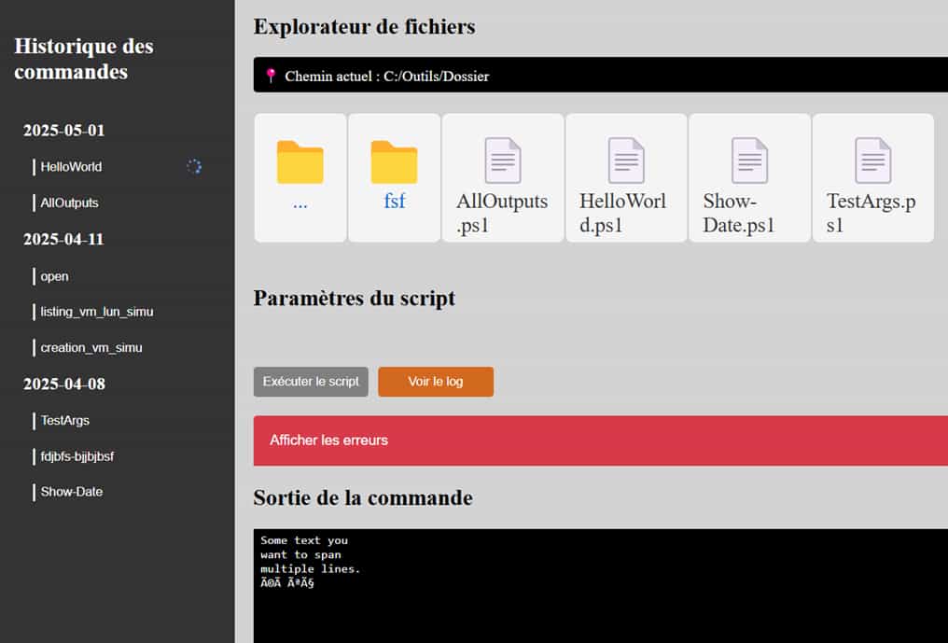Open the parent folder '...' icon

[x=300, y=161]
